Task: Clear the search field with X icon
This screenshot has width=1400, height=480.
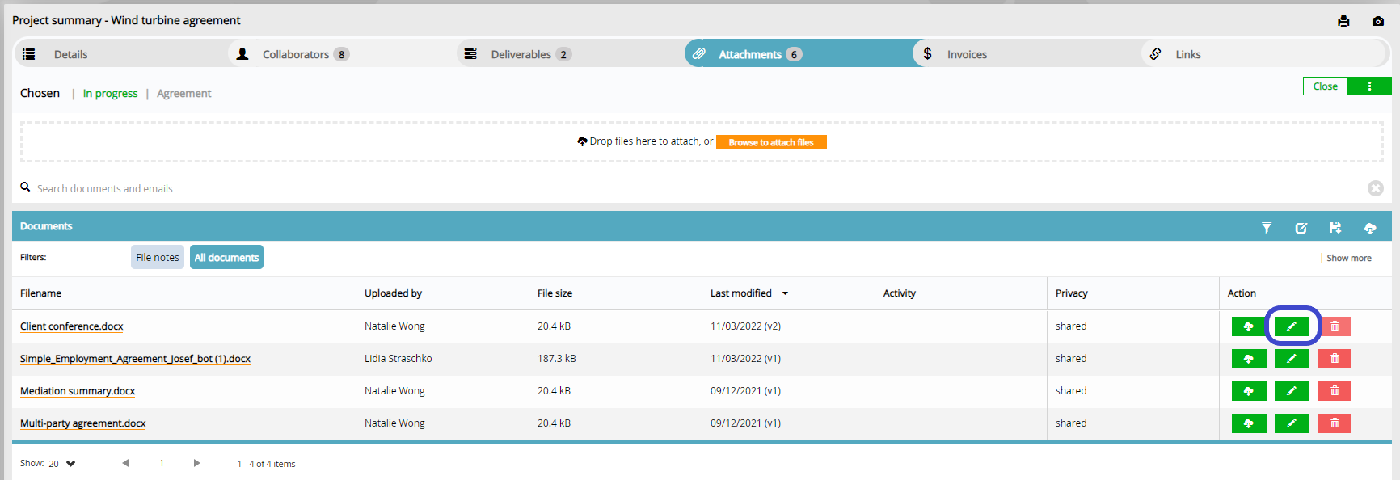Action: click(1375, 188)
